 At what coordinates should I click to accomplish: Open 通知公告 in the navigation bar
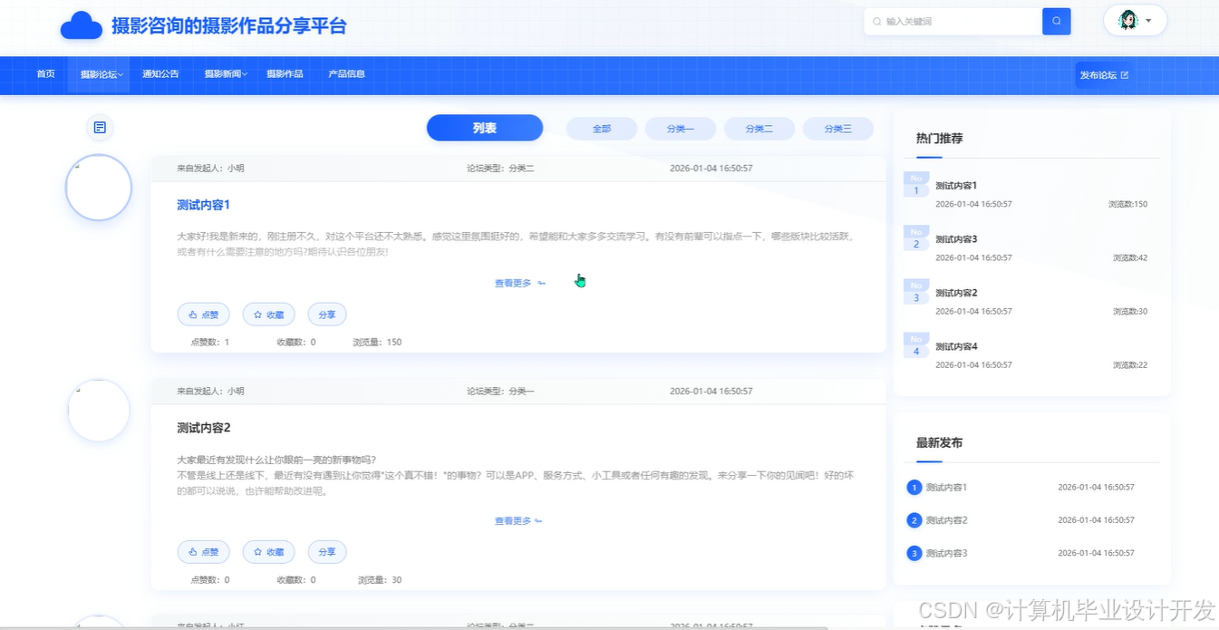160,74
